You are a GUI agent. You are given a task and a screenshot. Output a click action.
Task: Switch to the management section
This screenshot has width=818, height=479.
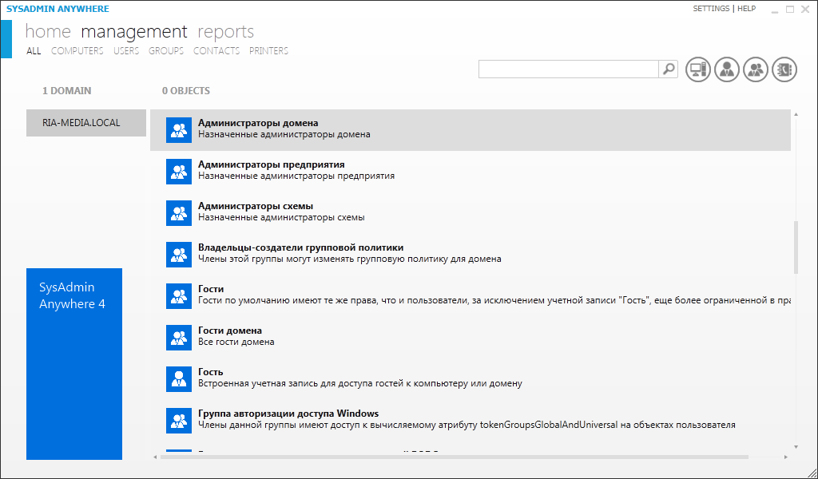coord(134,32)
